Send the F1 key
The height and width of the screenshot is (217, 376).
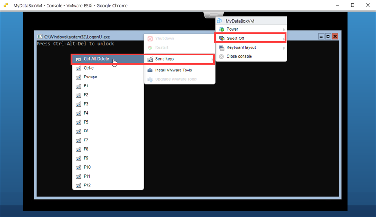[x=108, y=86]
